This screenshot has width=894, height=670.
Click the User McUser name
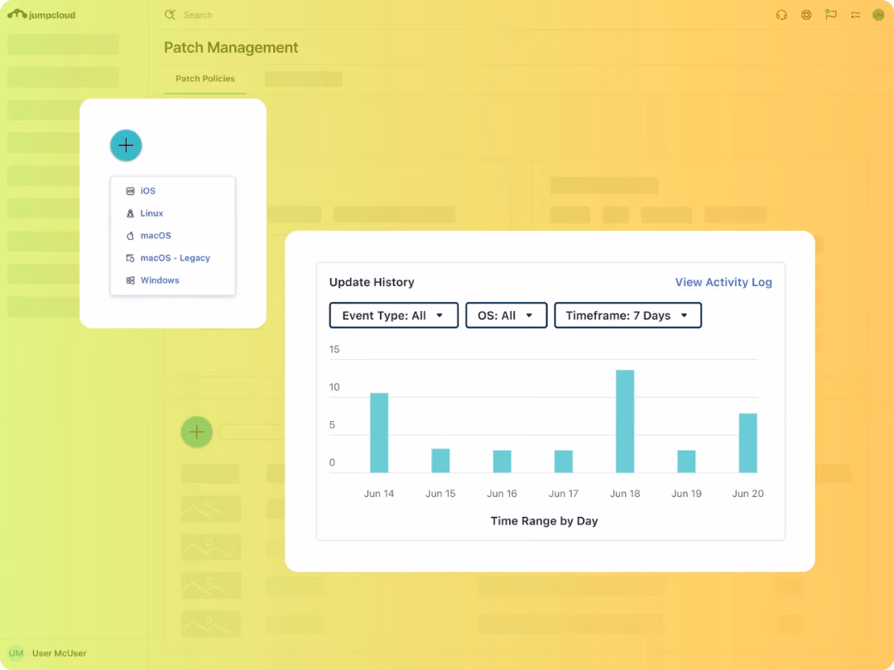coord(60,653)
